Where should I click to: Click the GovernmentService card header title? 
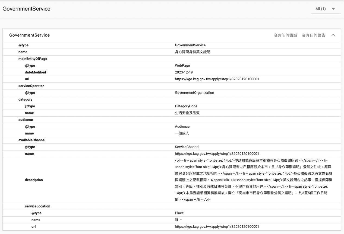click(29, 35)
